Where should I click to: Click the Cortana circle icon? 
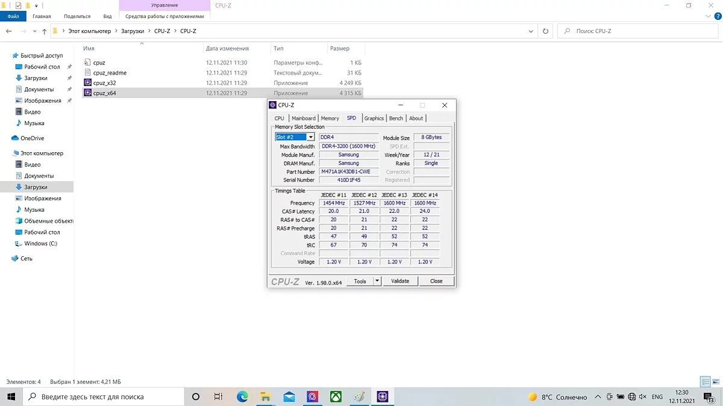point(195,397)
